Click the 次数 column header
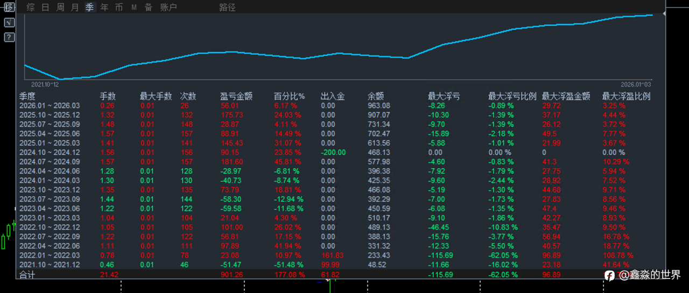Viewport: 689px width, 293px height. (188, 96)
